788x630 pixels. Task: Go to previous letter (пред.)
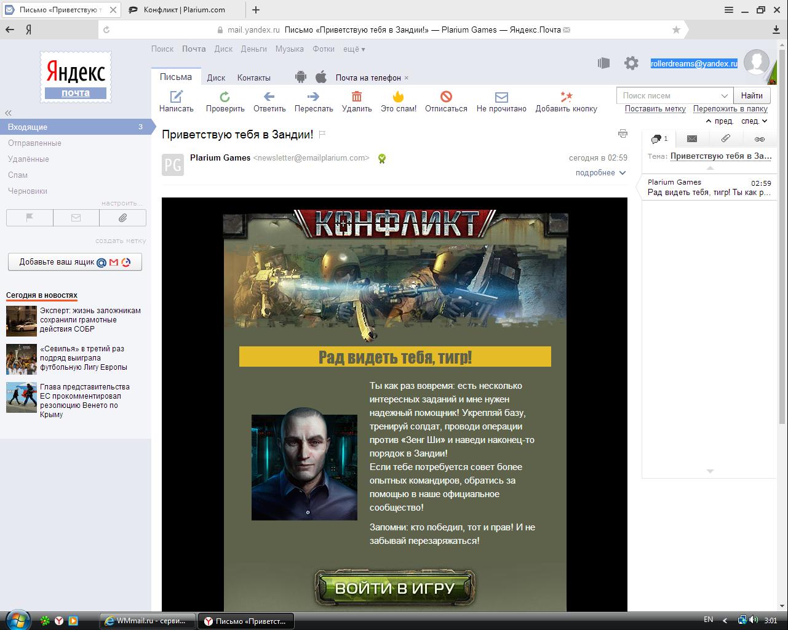pyautogui.click(x=720, y=121)
